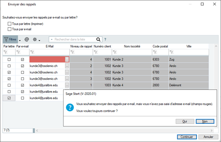Click Non in the Sage Start dialog
221x142 pixels.
205,122
